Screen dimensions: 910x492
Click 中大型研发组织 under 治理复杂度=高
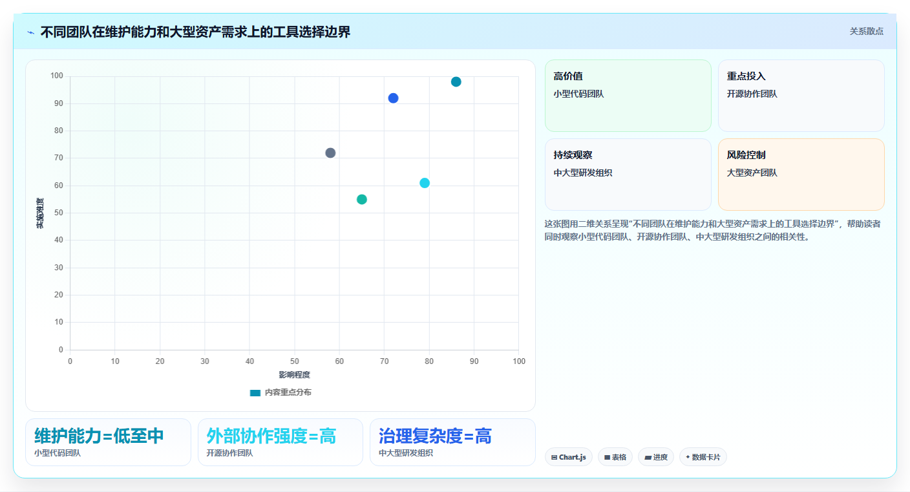click(406, 453)
